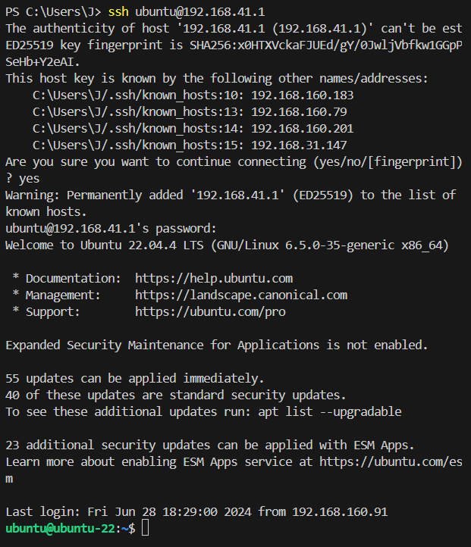Open the https://help.ubuntu.com documentation link
This screenshot has width=471, height=547.
(x=214, y=278)
